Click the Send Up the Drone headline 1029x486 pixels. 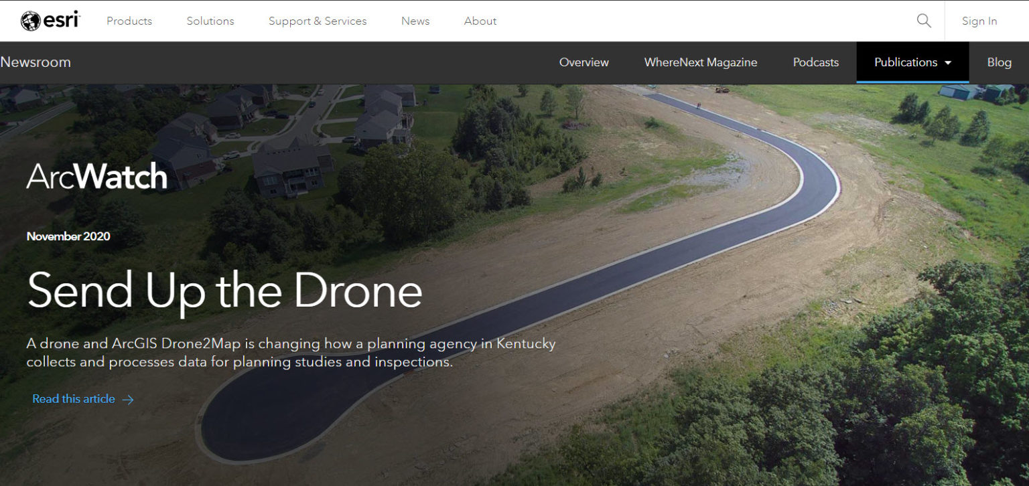click(x=224, y=290)
